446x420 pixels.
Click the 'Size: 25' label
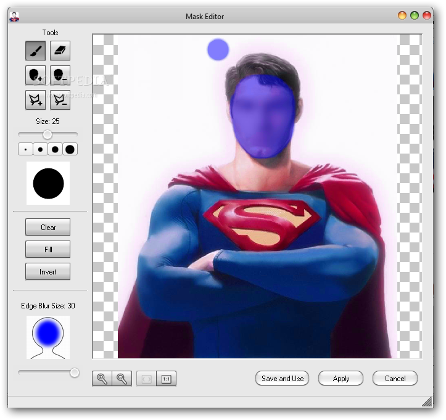(x=47, y=121)
